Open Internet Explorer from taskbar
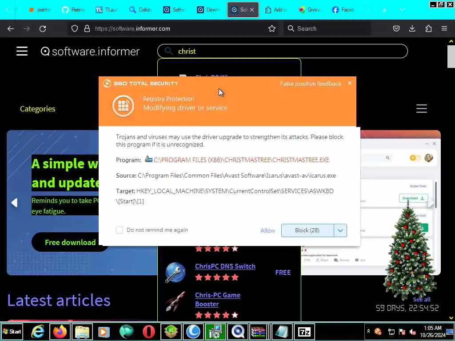The image size is (455, 341). tap(38, 331)
